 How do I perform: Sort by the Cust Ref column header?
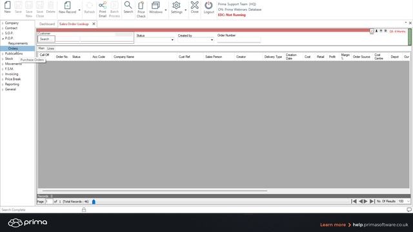(185, 57)
